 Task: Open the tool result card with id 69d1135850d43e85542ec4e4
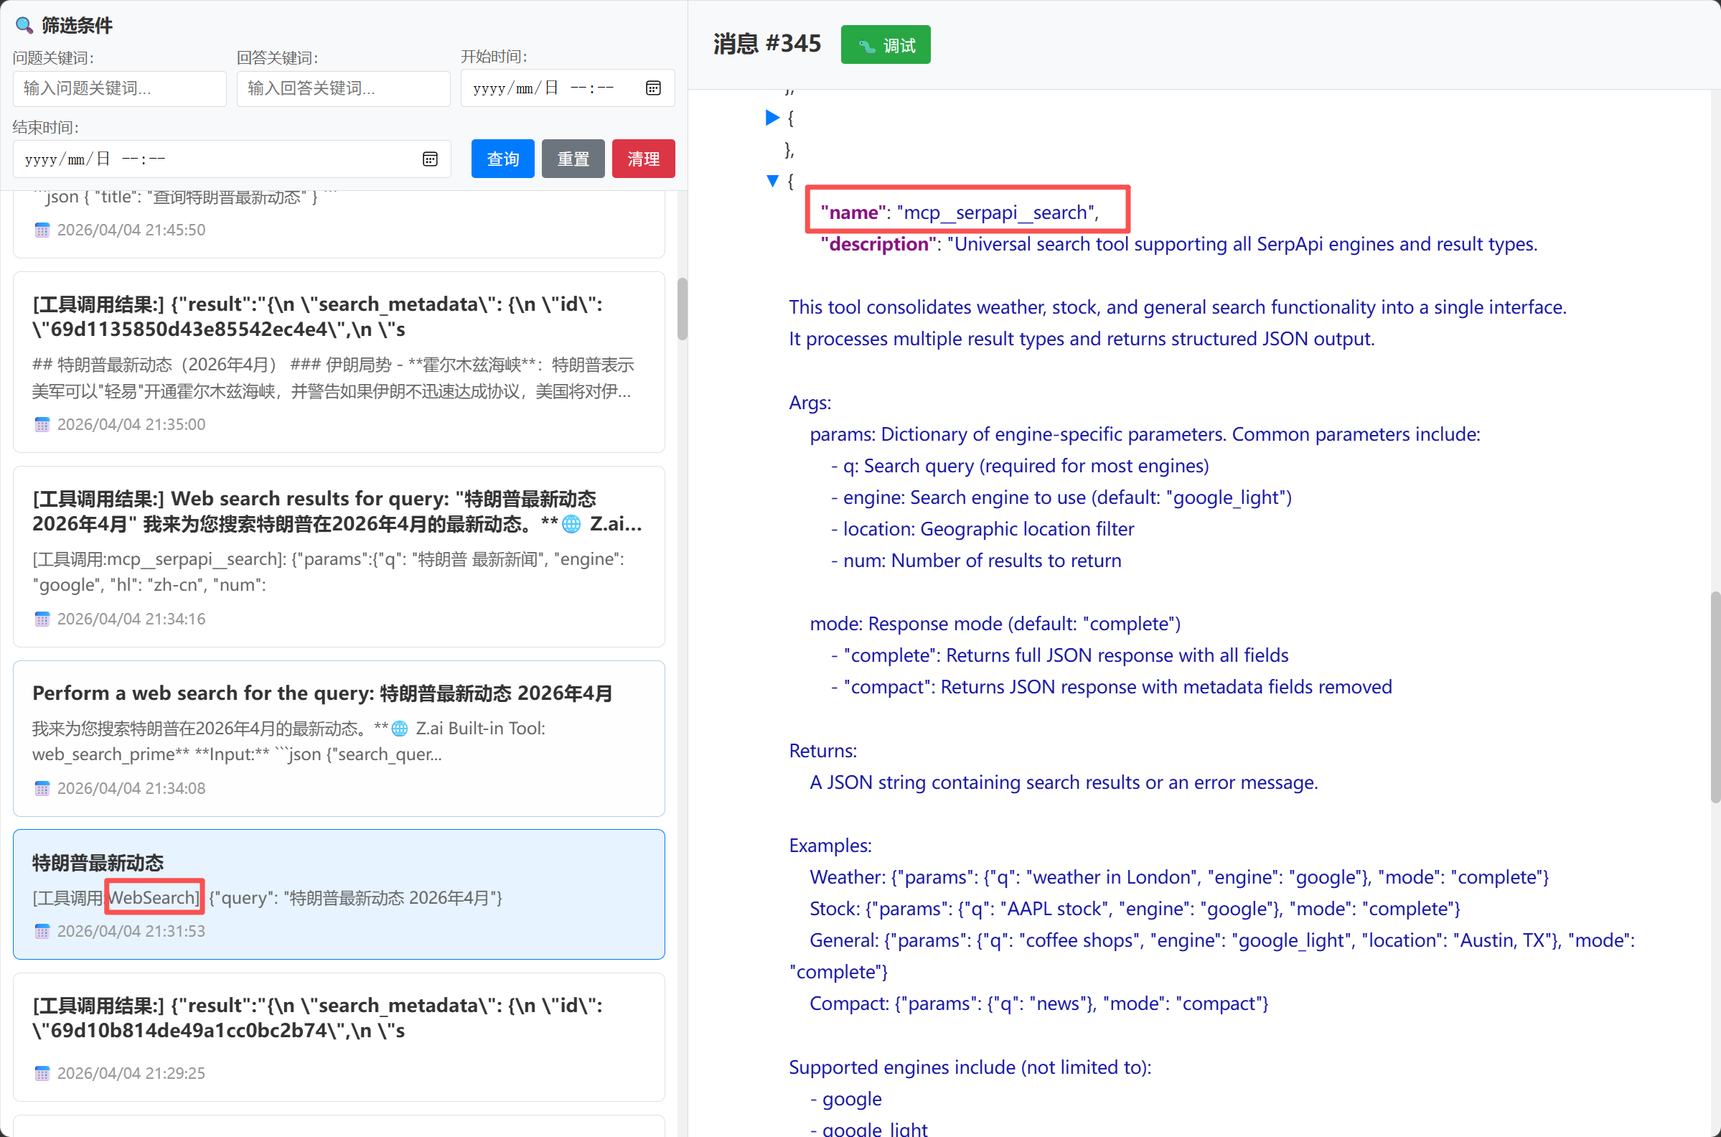[x=339, y=362]
